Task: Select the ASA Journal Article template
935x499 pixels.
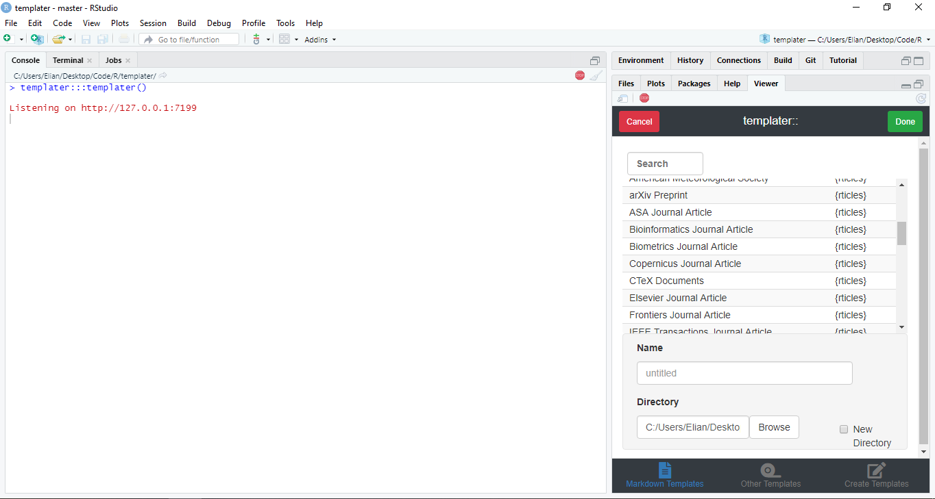Action: click(x=759, y=212)
